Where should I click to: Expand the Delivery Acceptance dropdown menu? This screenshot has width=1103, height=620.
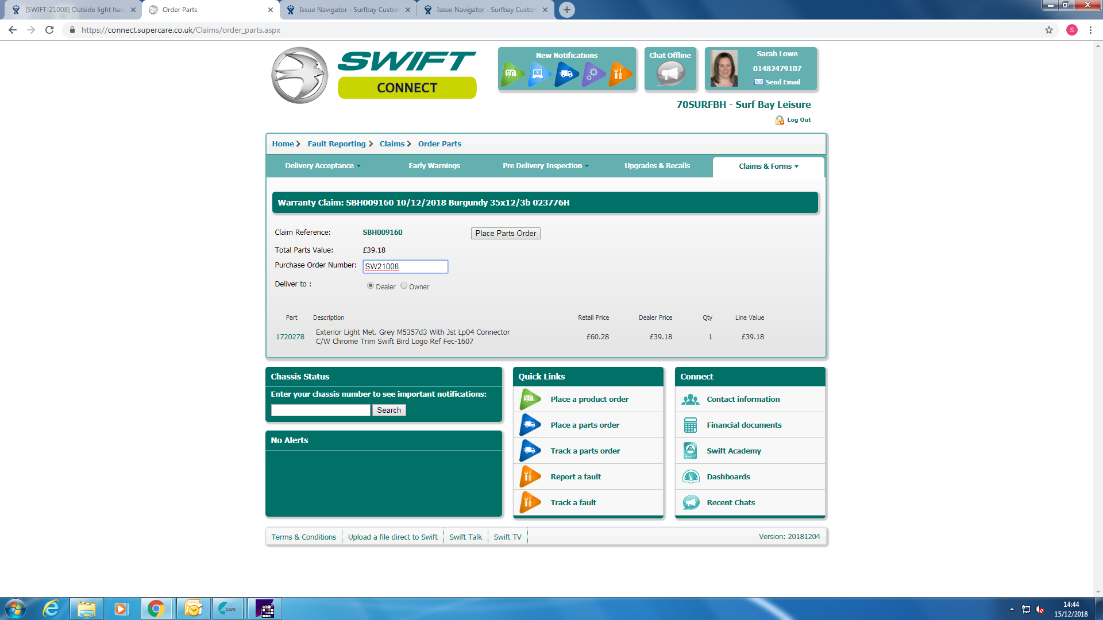323,166
